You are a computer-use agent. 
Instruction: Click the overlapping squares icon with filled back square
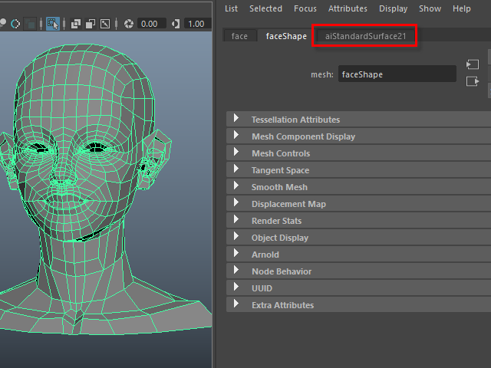[77, 24]
